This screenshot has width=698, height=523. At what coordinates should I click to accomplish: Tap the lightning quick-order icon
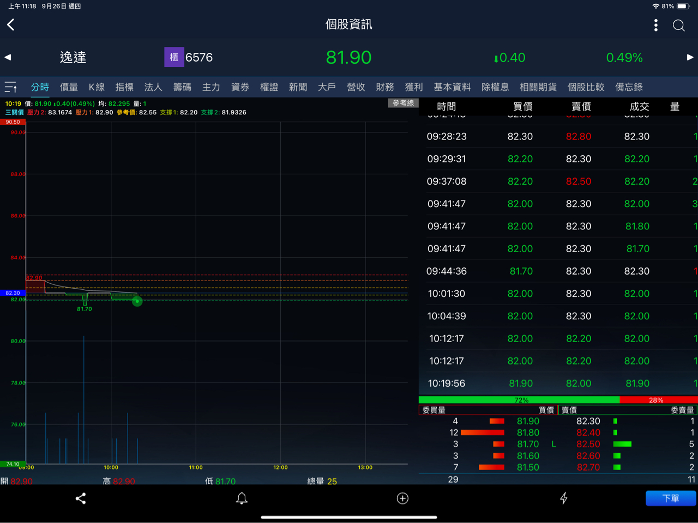(563, 498)
